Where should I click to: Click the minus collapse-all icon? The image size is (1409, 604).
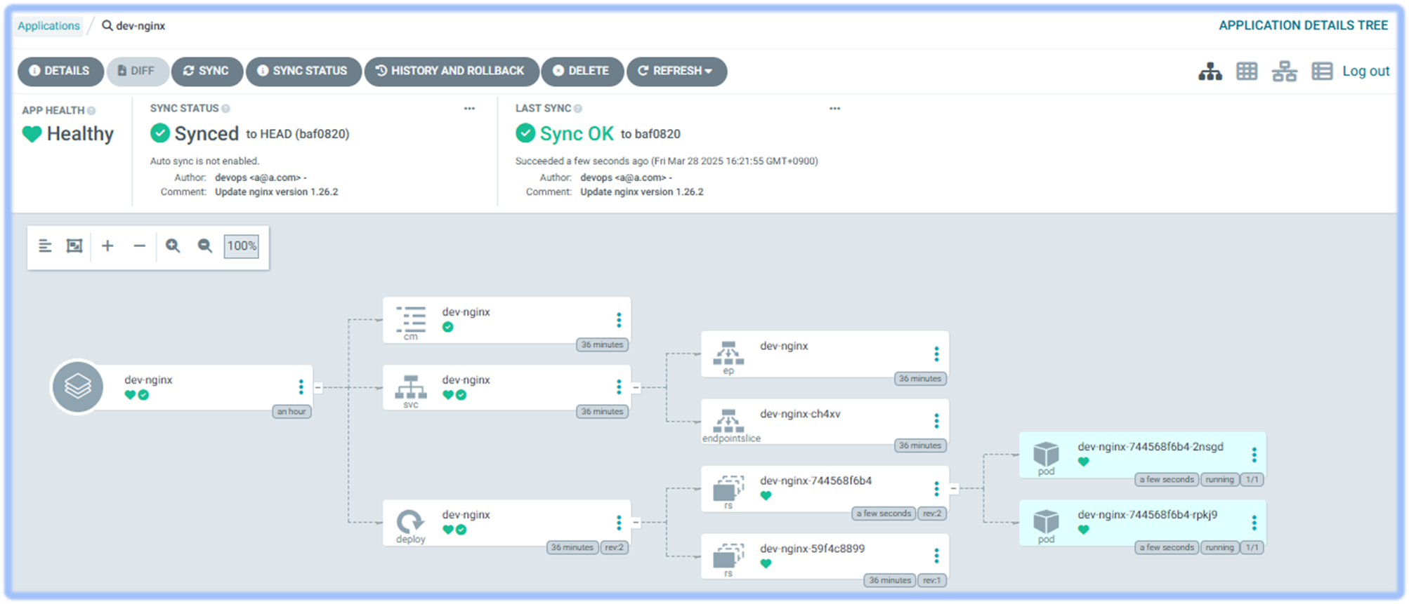tap(139, 246)
